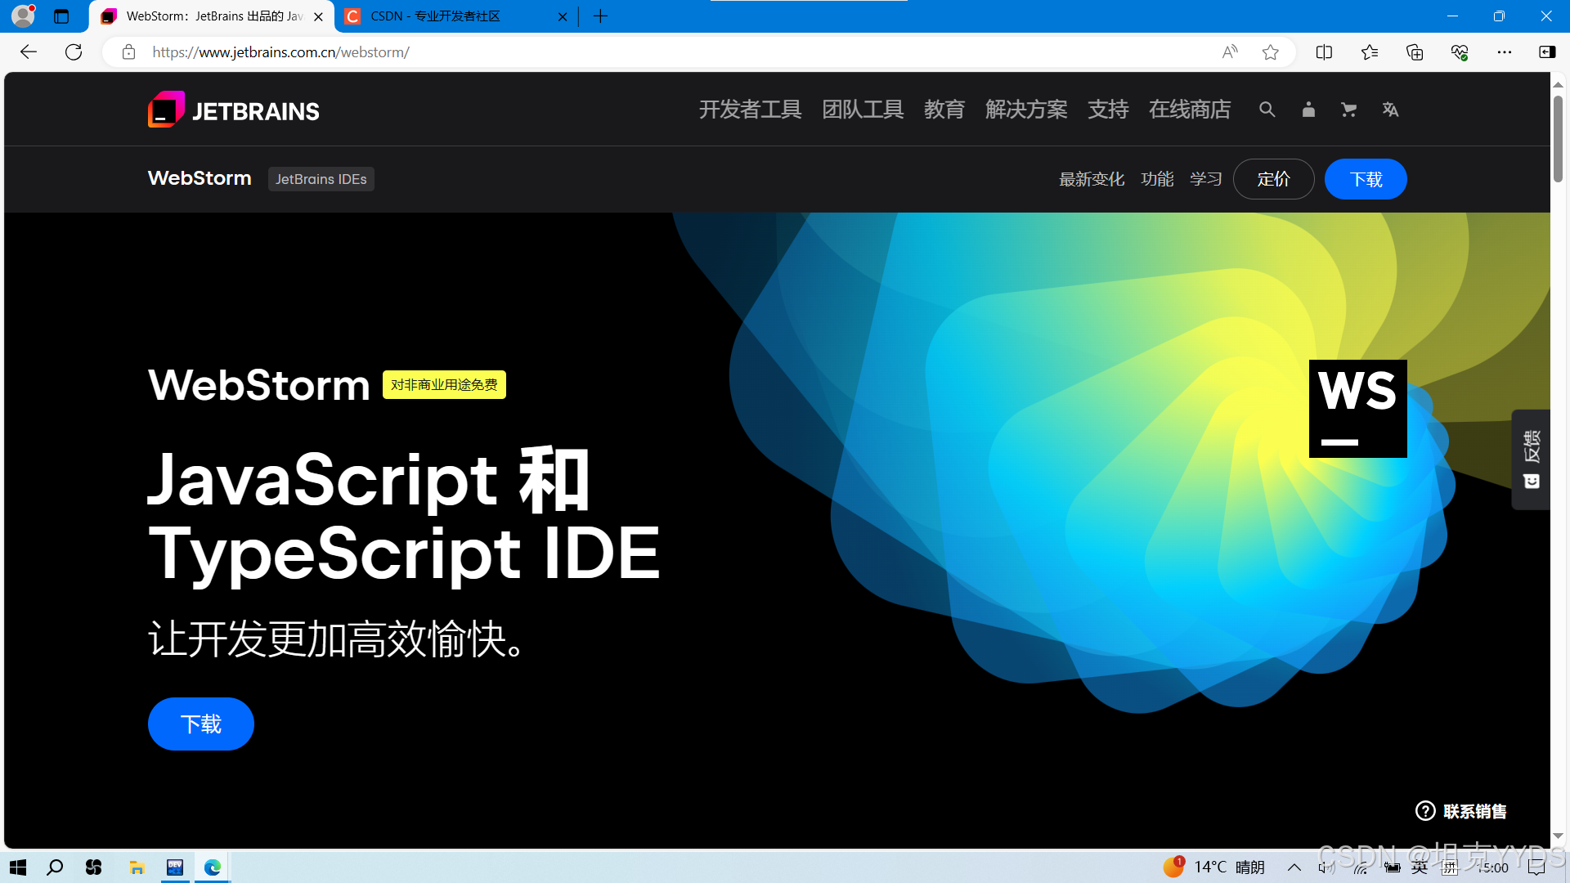1570x883 pixels.
Task: Toggle the Edge sidebar icon
Action: click(x=1547, y=52)
